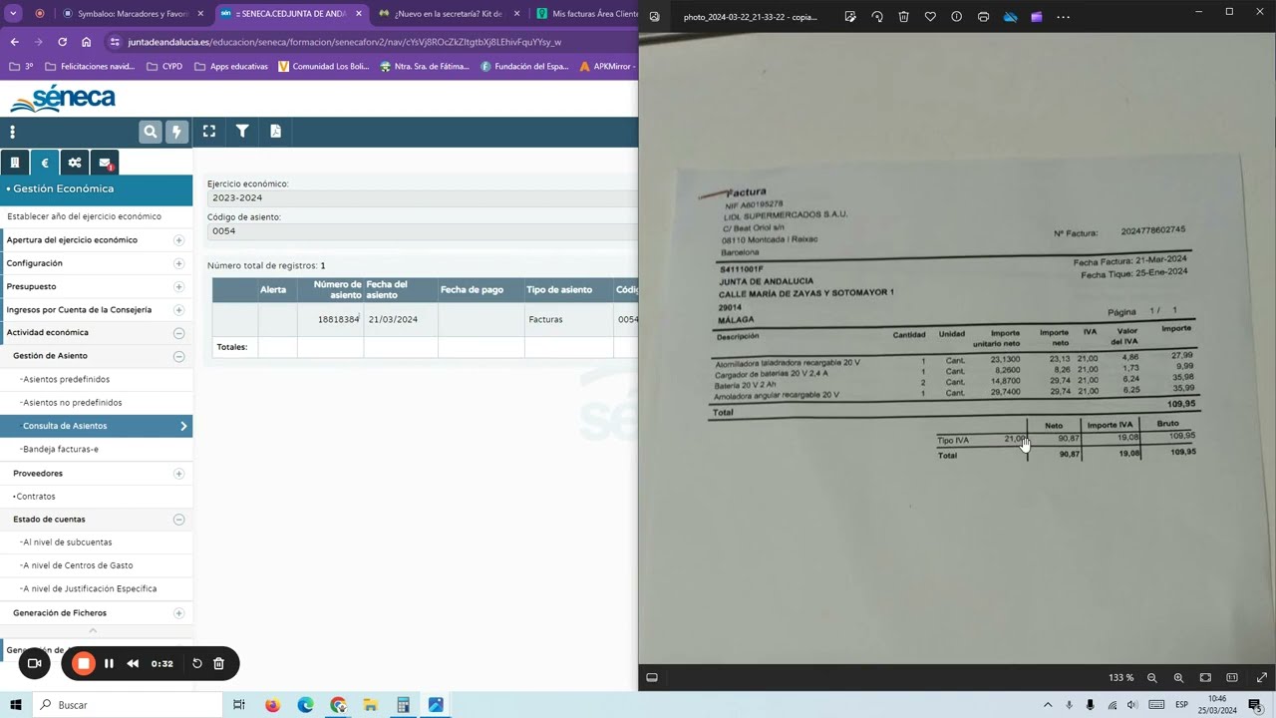Sort by the Número de asiento column header
Screen dimensions: 1276x718
click(337, 290)
